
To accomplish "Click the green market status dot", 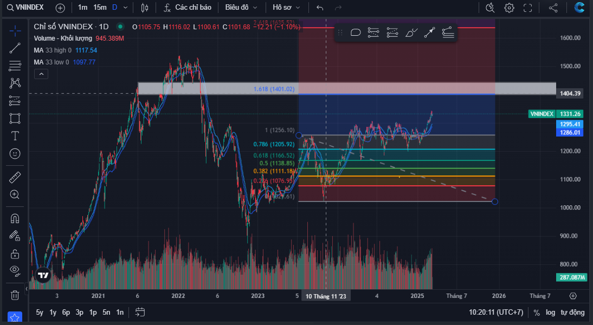I will click(x=120, y=27).
